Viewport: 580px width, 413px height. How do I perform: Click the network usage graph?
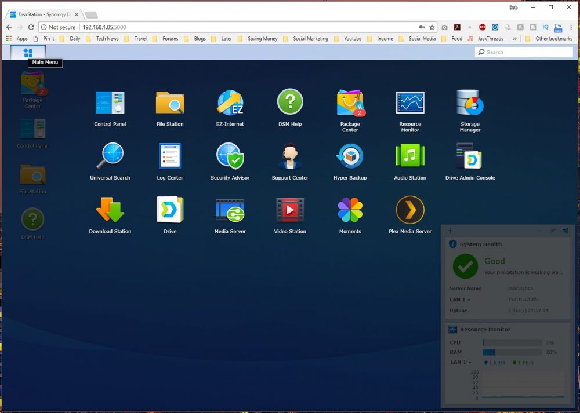(x=523, y=385)
